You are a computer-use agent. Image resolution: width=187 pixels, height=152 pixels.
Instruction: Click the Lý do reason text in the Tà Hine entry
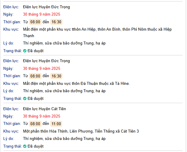(64, 91)
